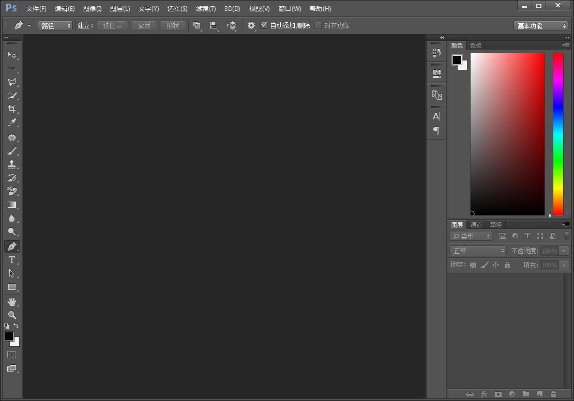Image resolution: width=574 pixels, height=401 pixels.
Task: Click the 选区... button
Action: pos(112,25)
